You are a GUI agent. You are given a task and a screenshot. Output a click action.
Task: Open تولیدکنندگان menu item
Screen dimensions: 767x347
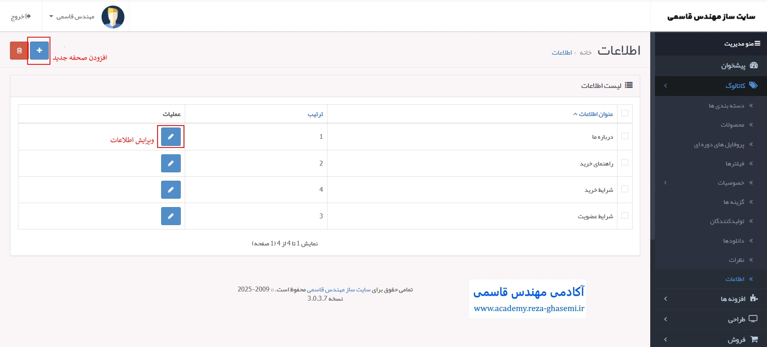click(x=711, y=221)
